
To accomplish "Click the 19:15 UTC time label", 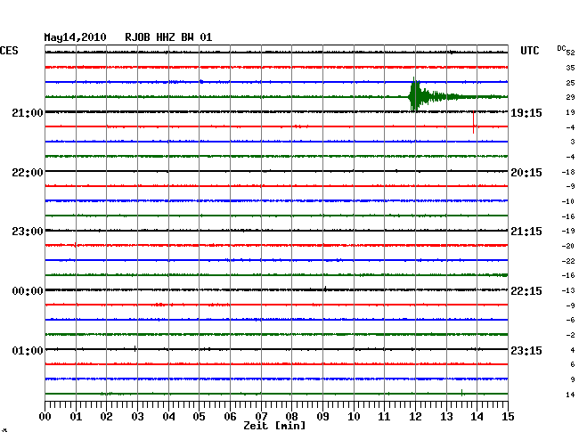I will point(526,112).
